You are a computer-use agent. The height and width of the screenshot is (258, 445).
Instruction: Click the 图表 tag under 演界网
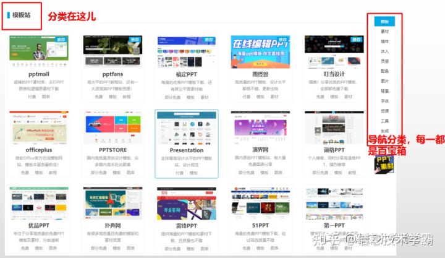(278, 173)
